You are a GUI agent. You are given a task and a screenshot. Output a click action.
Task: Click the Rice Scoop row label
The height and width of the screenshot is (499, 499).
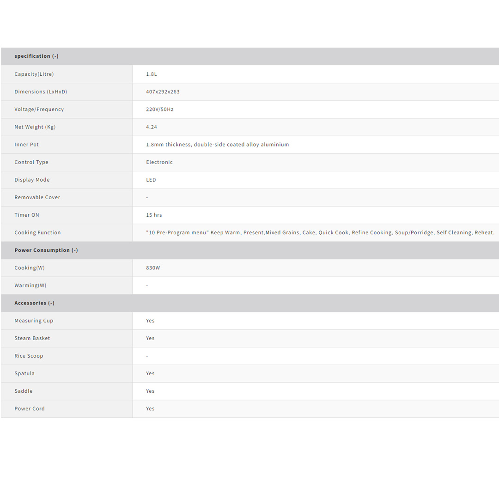click(29, 356)
